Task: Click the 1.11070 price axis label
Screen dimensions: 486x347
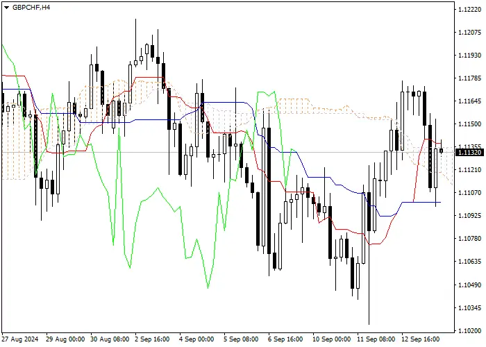Action: [x=469, y=193]
